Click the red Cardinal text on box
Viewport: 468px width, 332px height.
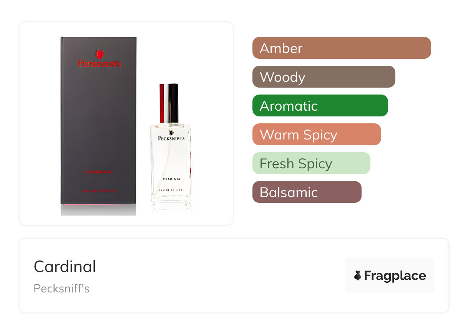[x=99, y=172]
